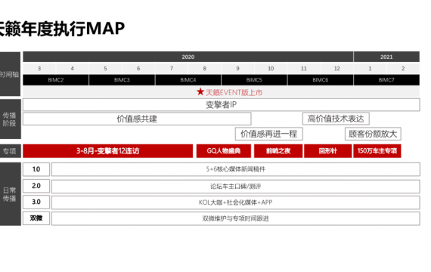Select the 价值感再进一程 box
The height and width of the screenshot is (272, 431).
point(269,134)
